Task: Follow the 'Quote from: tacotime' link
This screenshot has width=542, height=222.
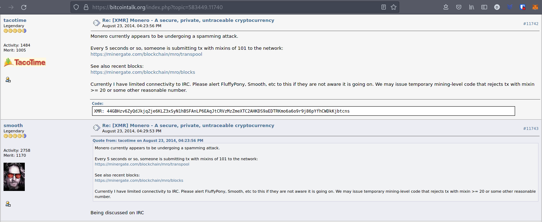Action: (148, 140)
